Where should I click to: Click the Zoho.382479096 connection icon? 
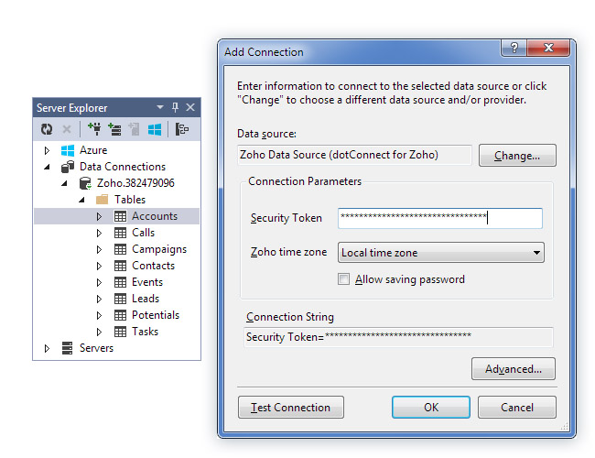pyautogui.click(x=85, y=183)
